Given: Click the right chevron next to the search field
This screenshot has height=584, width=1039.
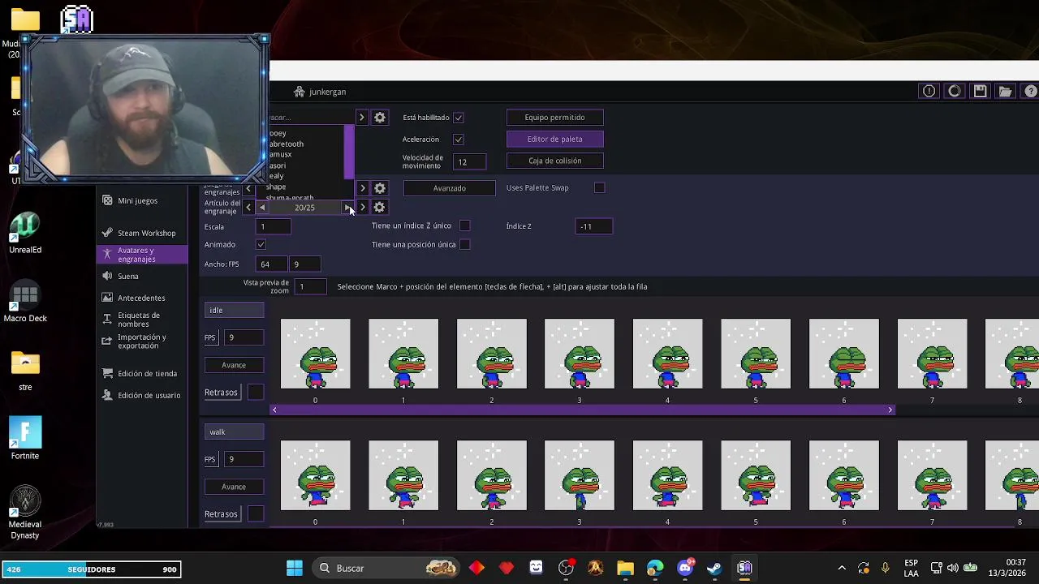Looking at the screenshot, I should (x=362, y=118).
